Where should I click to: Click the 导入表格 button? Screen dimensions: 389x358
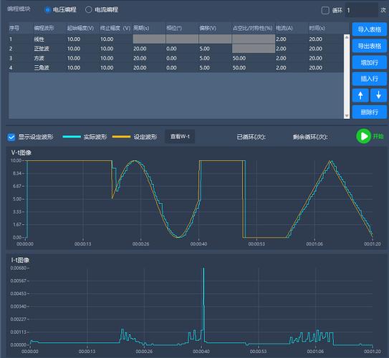[x=370, y=29]
